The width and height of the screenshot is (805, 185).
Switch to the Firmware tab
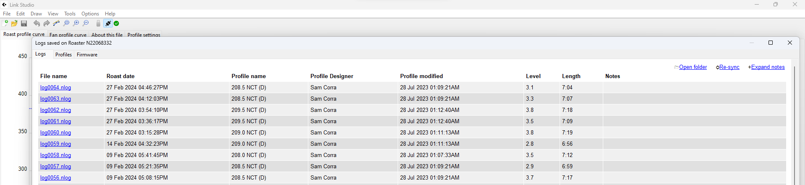click(x=87, y=55)
